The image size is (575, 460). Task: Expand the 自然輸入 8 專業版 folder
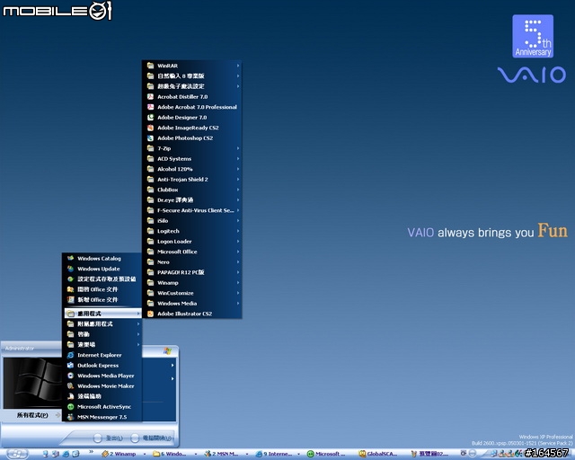click(191, 76)
